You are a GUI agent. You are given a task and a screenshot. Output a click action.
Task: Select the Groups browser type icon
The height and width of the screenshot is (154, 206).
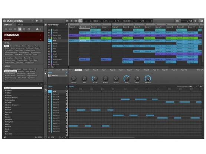[10, 29]
